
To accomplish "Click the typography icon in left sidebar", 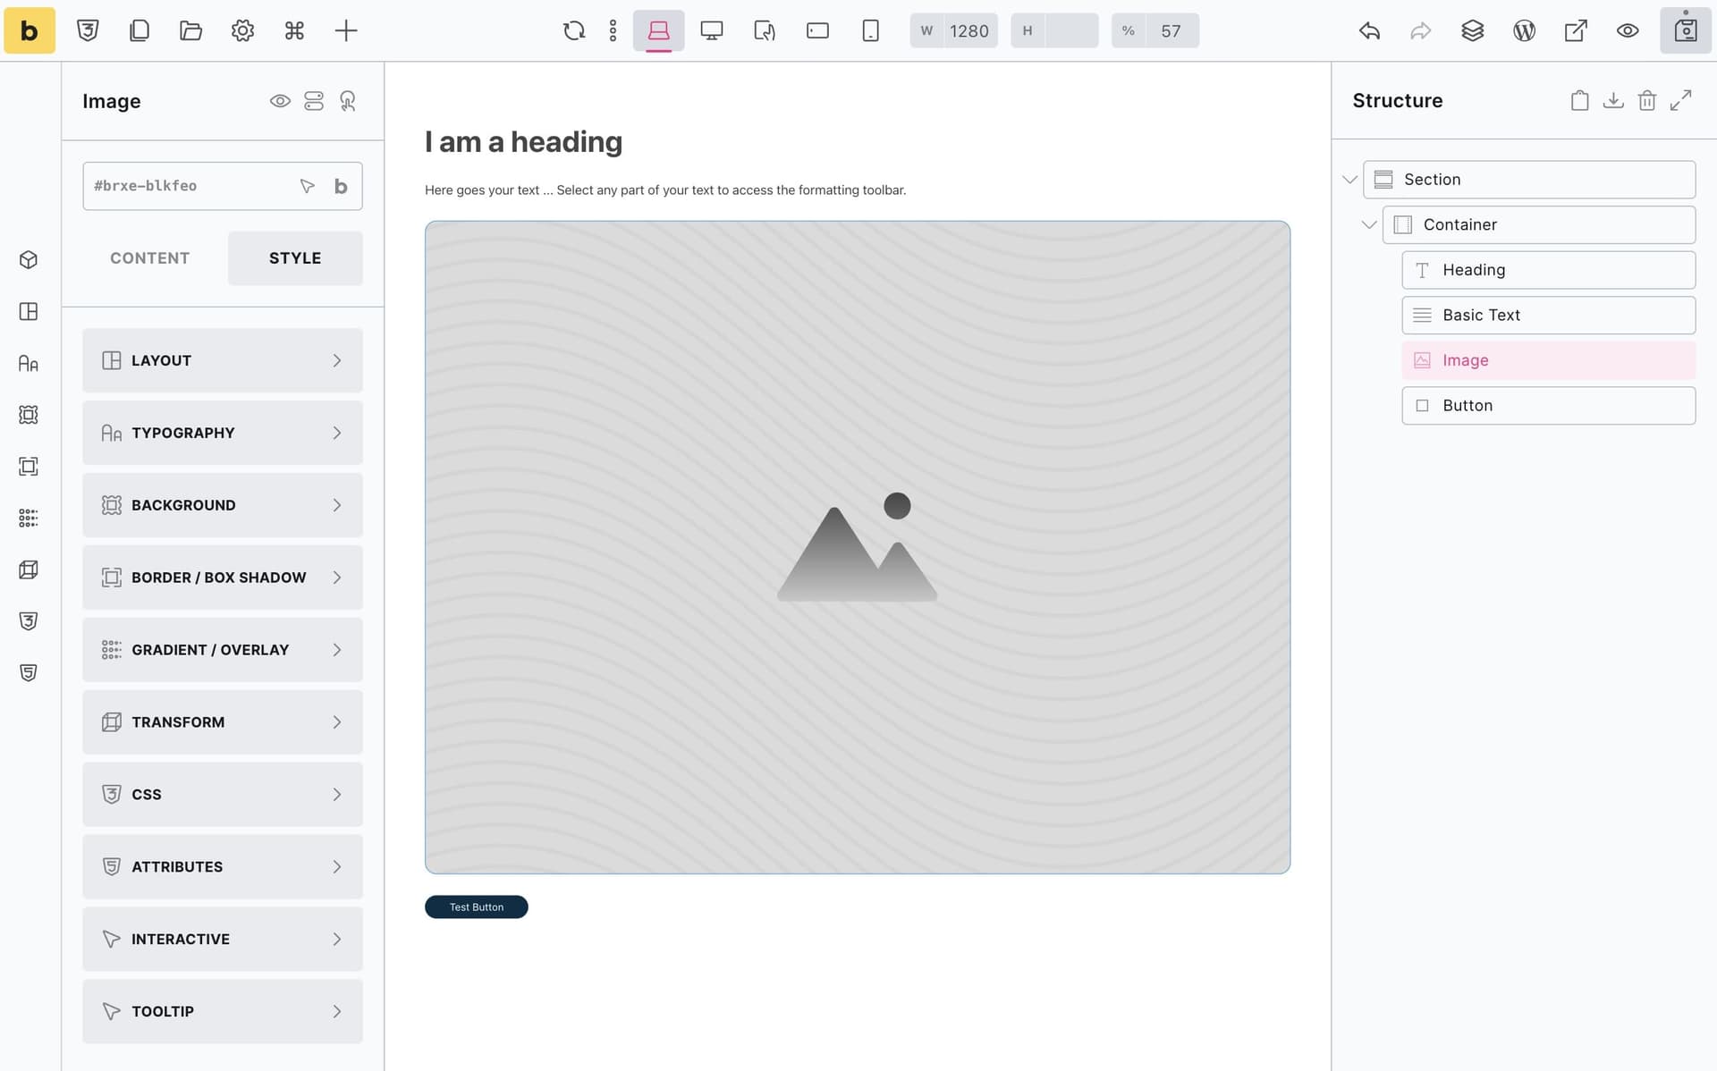I will (x=29, y=363).
